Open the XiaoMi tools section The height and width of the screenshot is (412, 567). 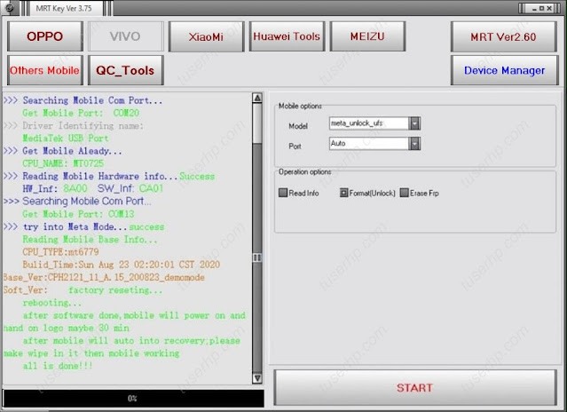(x=206, y=36)
